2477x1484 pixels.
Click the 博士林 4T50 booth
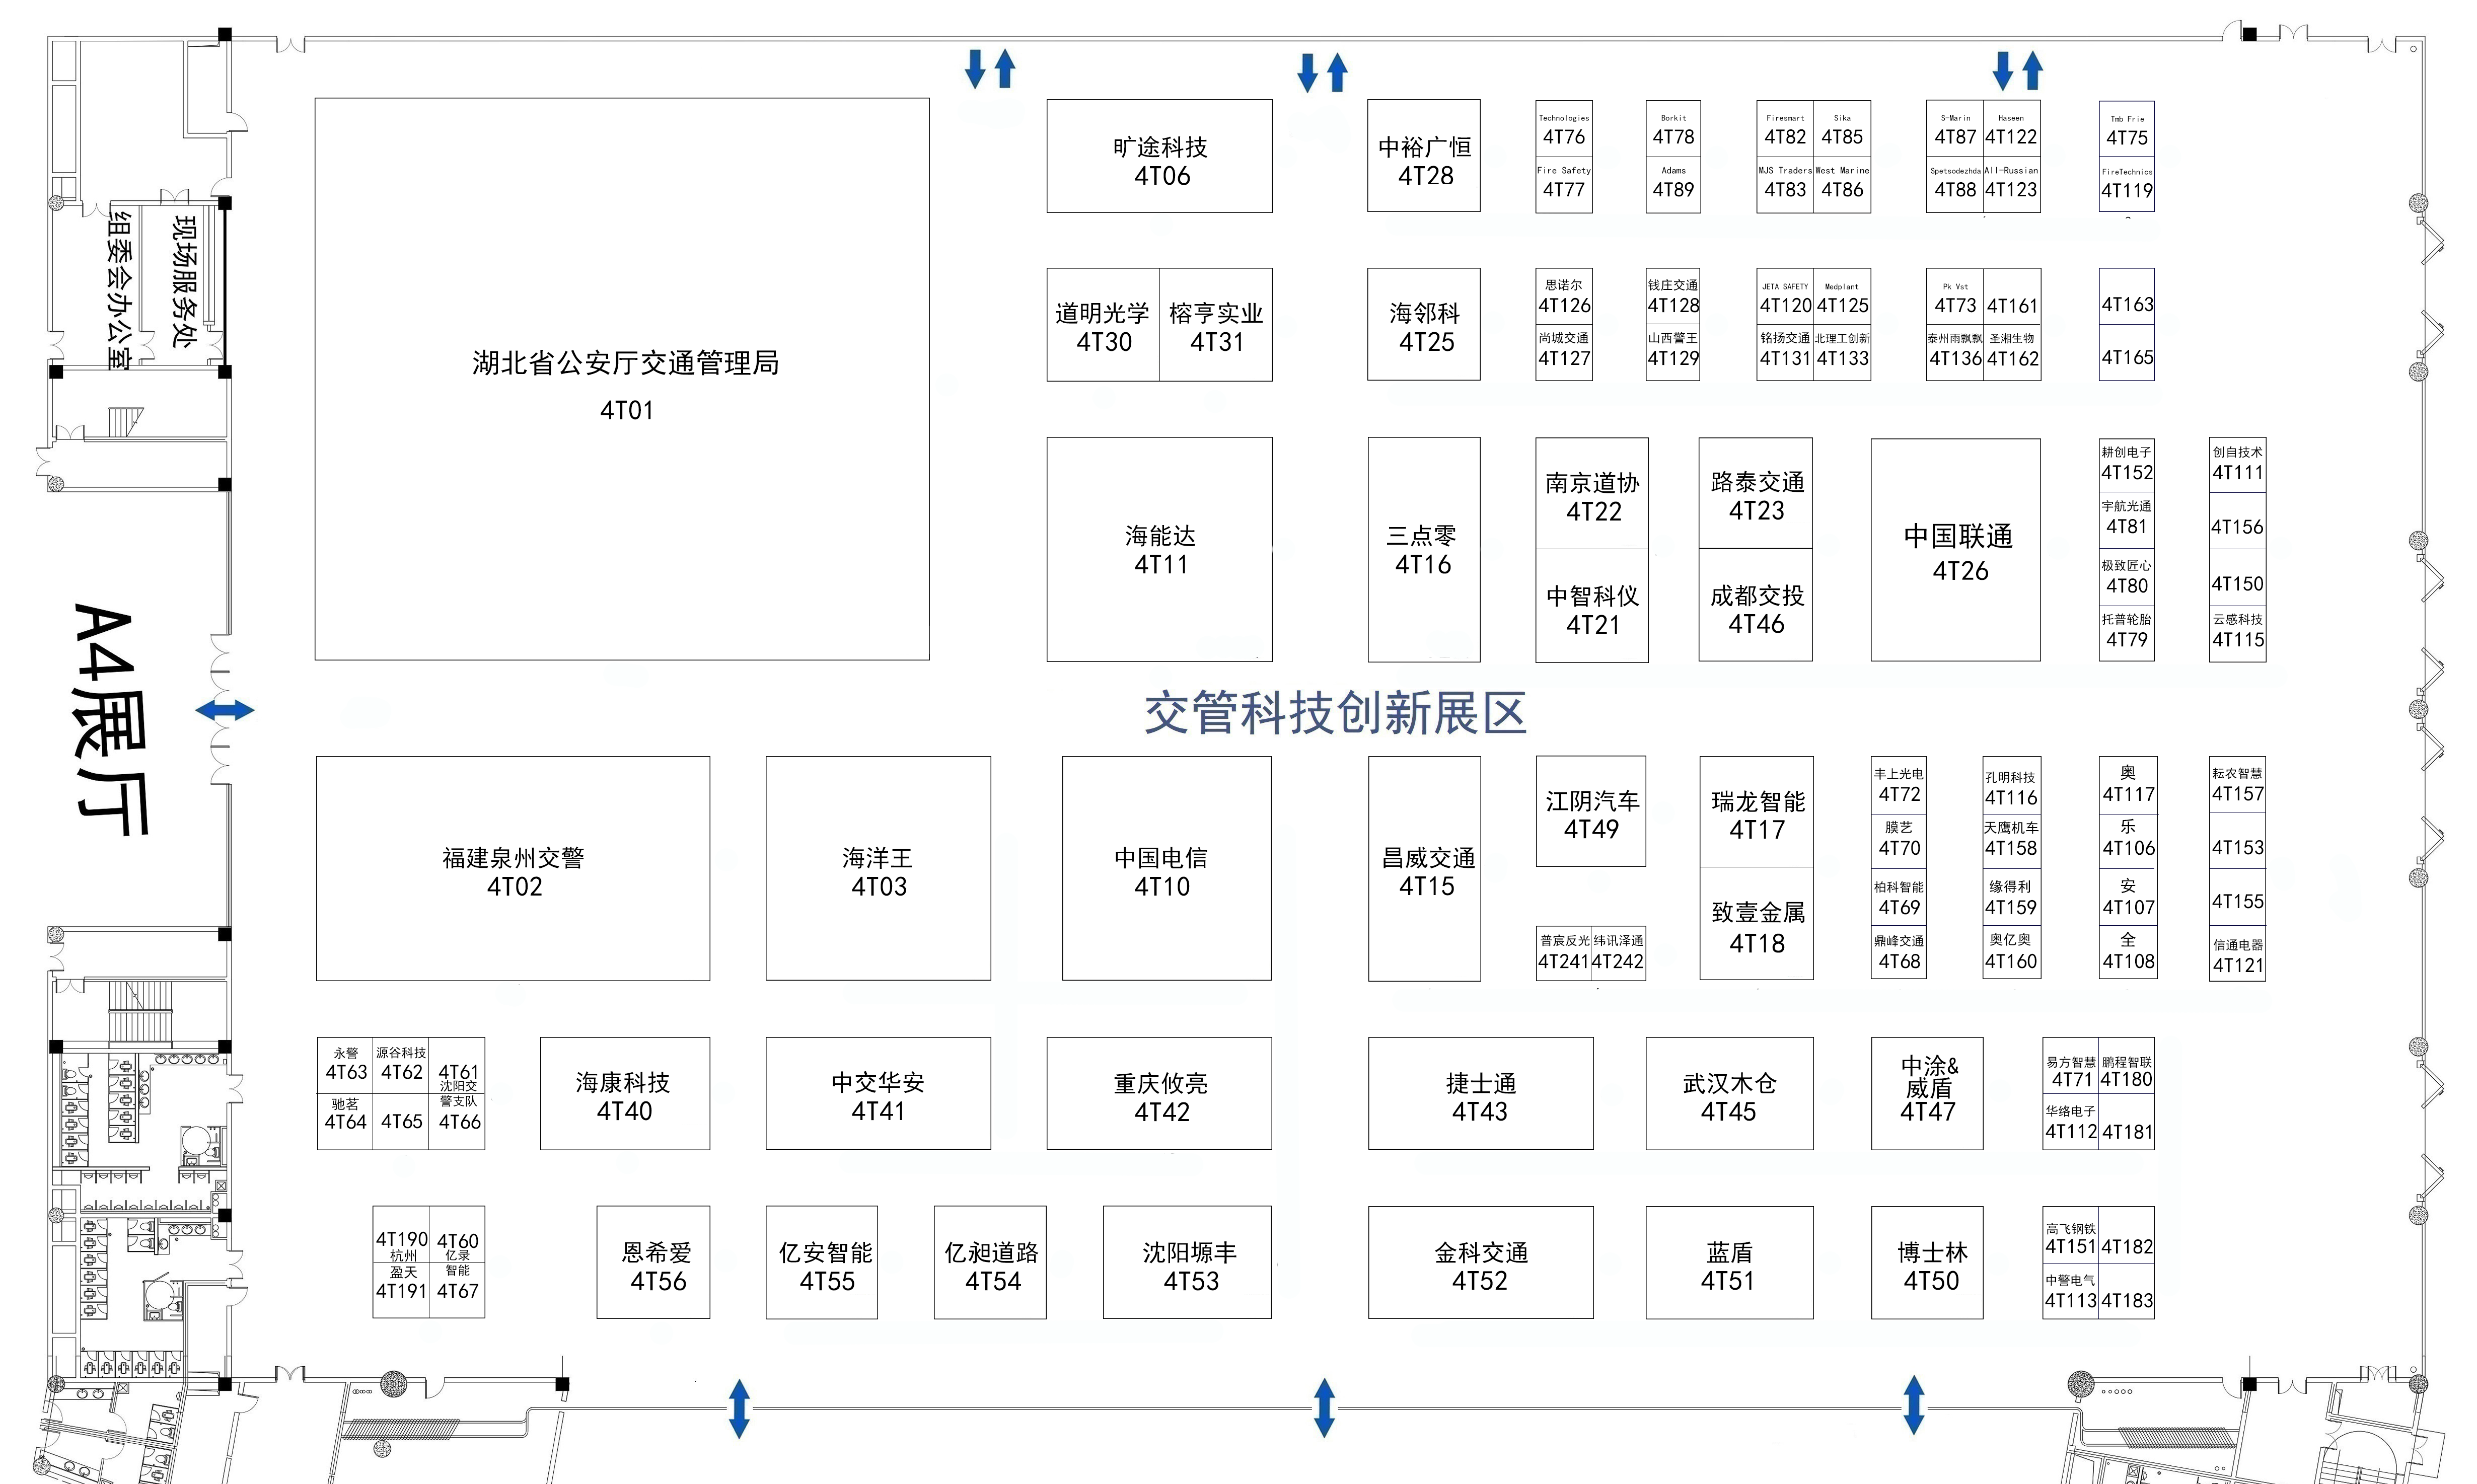[1927, 1262]
